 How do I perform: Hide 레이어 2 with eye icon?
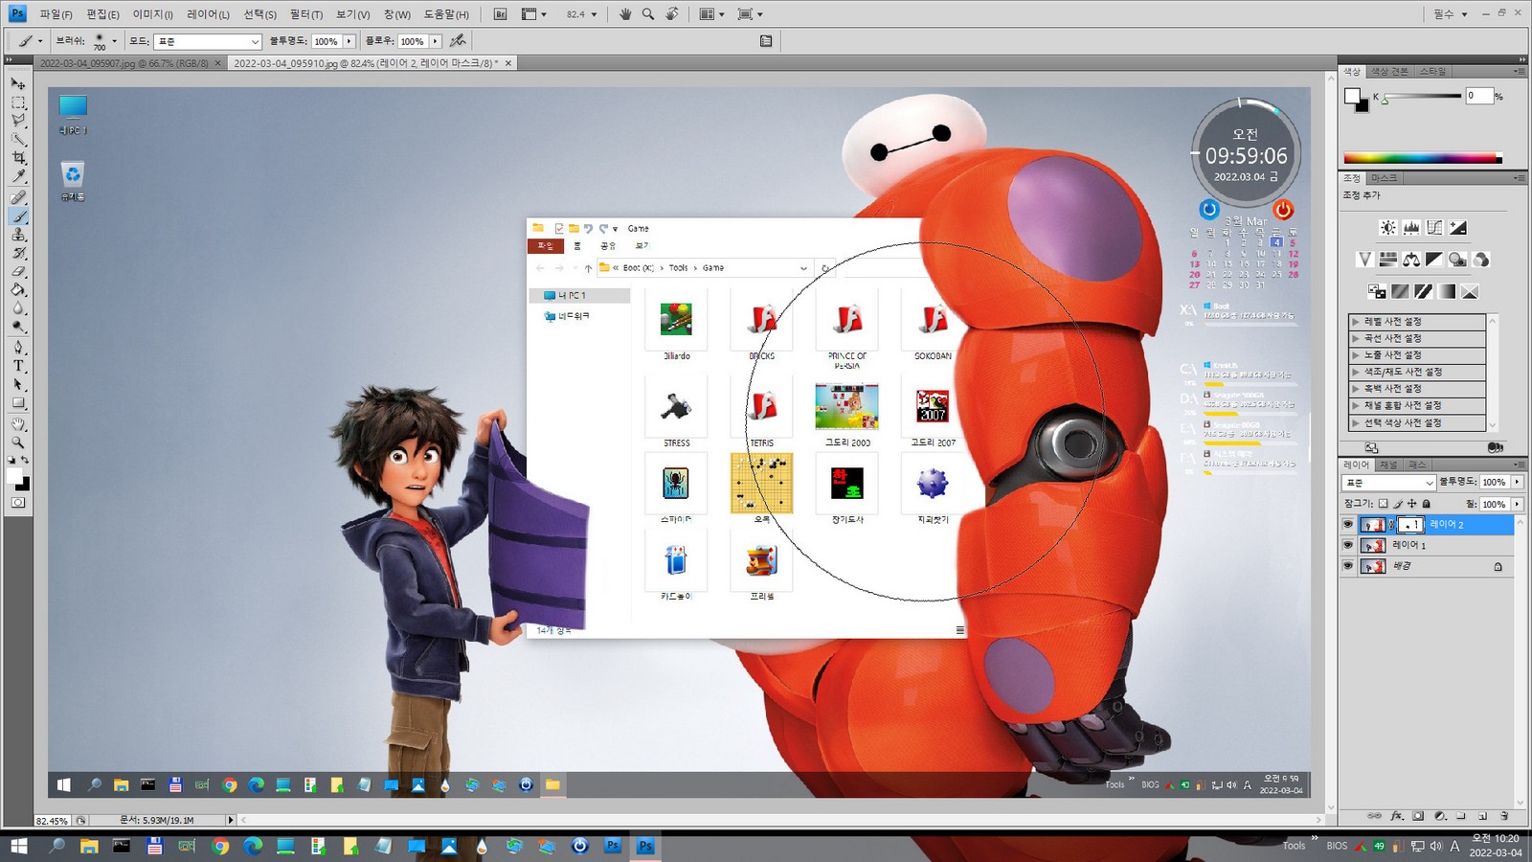[1348, 525]
